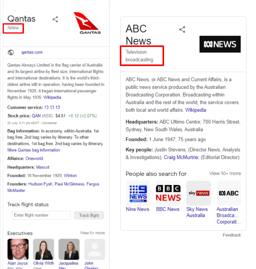Image resolution: width=256 pixels, height=269 pixels.
Task: Open More Qantas bag information link
Action: pyautogui.click(x=34, y=150)
